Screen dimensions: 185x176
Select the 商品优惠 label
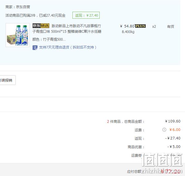coord(136,147)
